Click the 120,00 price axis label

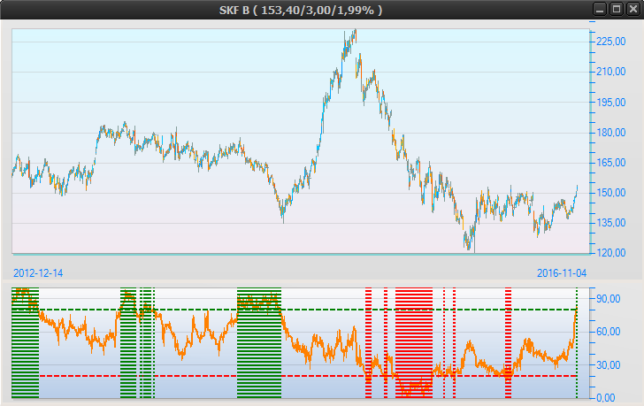point(611,253)
